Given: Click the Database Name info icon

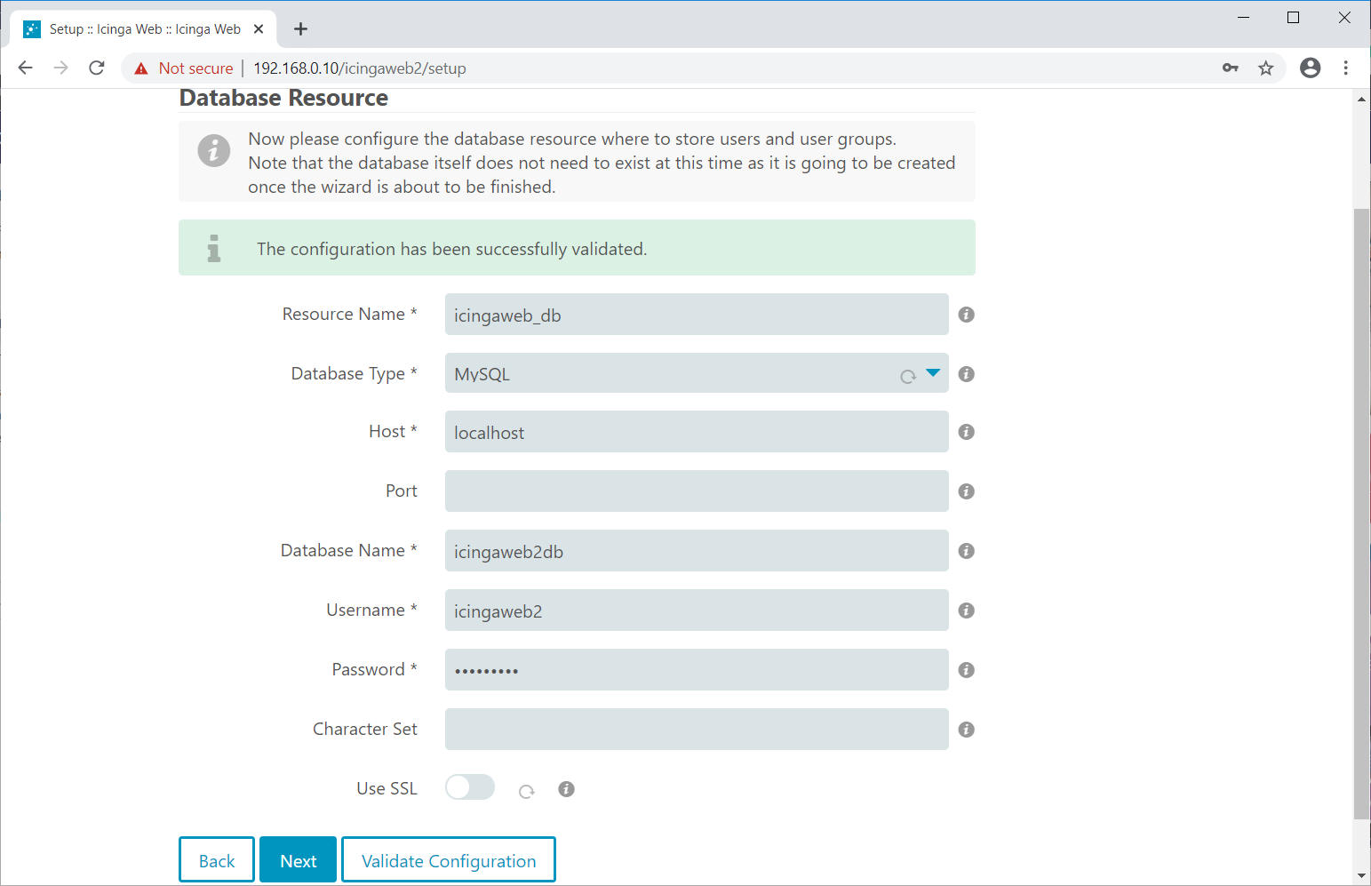Looking at the screenshot, I should point(967,551).
